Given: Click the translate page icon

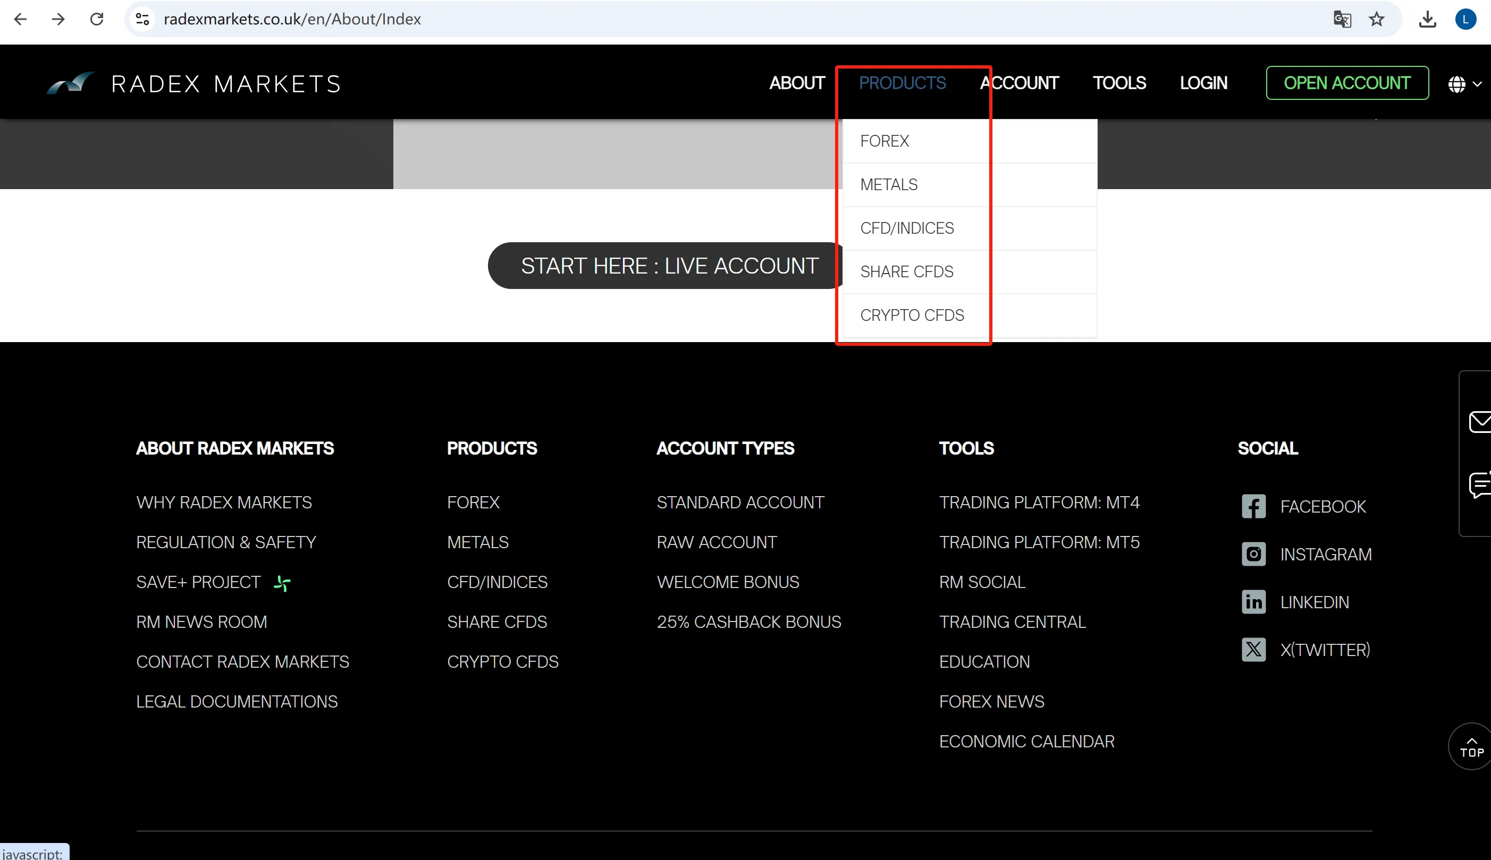Looking at the screenshot, I should [1342, 19].
